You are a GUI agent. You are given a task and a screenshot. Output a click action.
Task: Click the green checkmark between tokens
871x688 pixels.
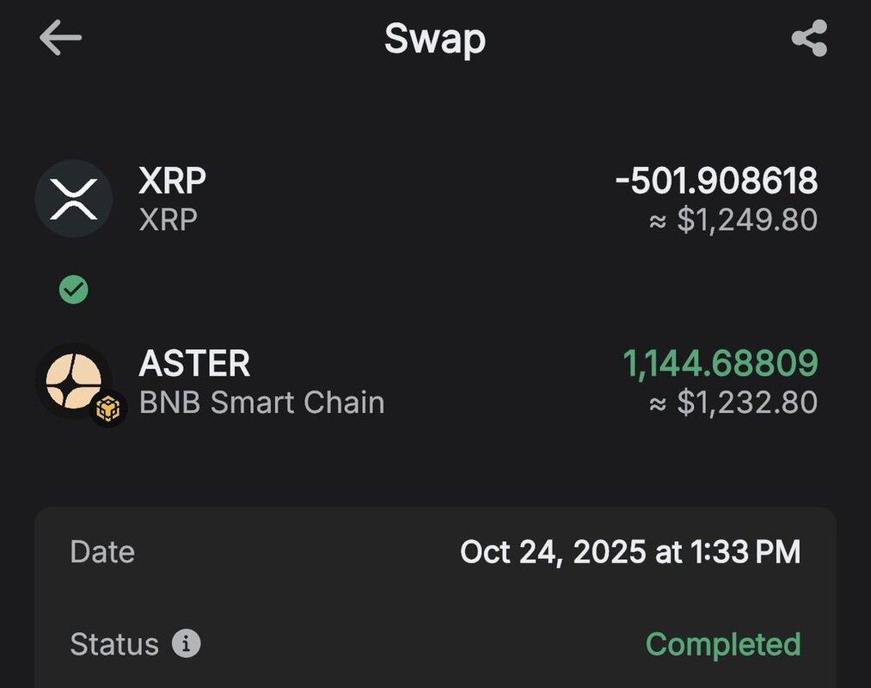[73, 290]
